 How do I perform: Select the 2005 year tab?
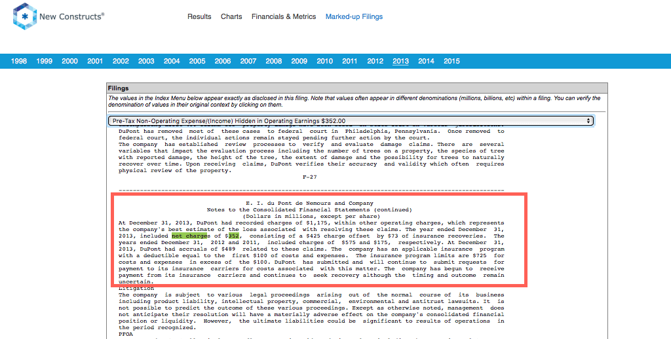[x=197, y=61]
